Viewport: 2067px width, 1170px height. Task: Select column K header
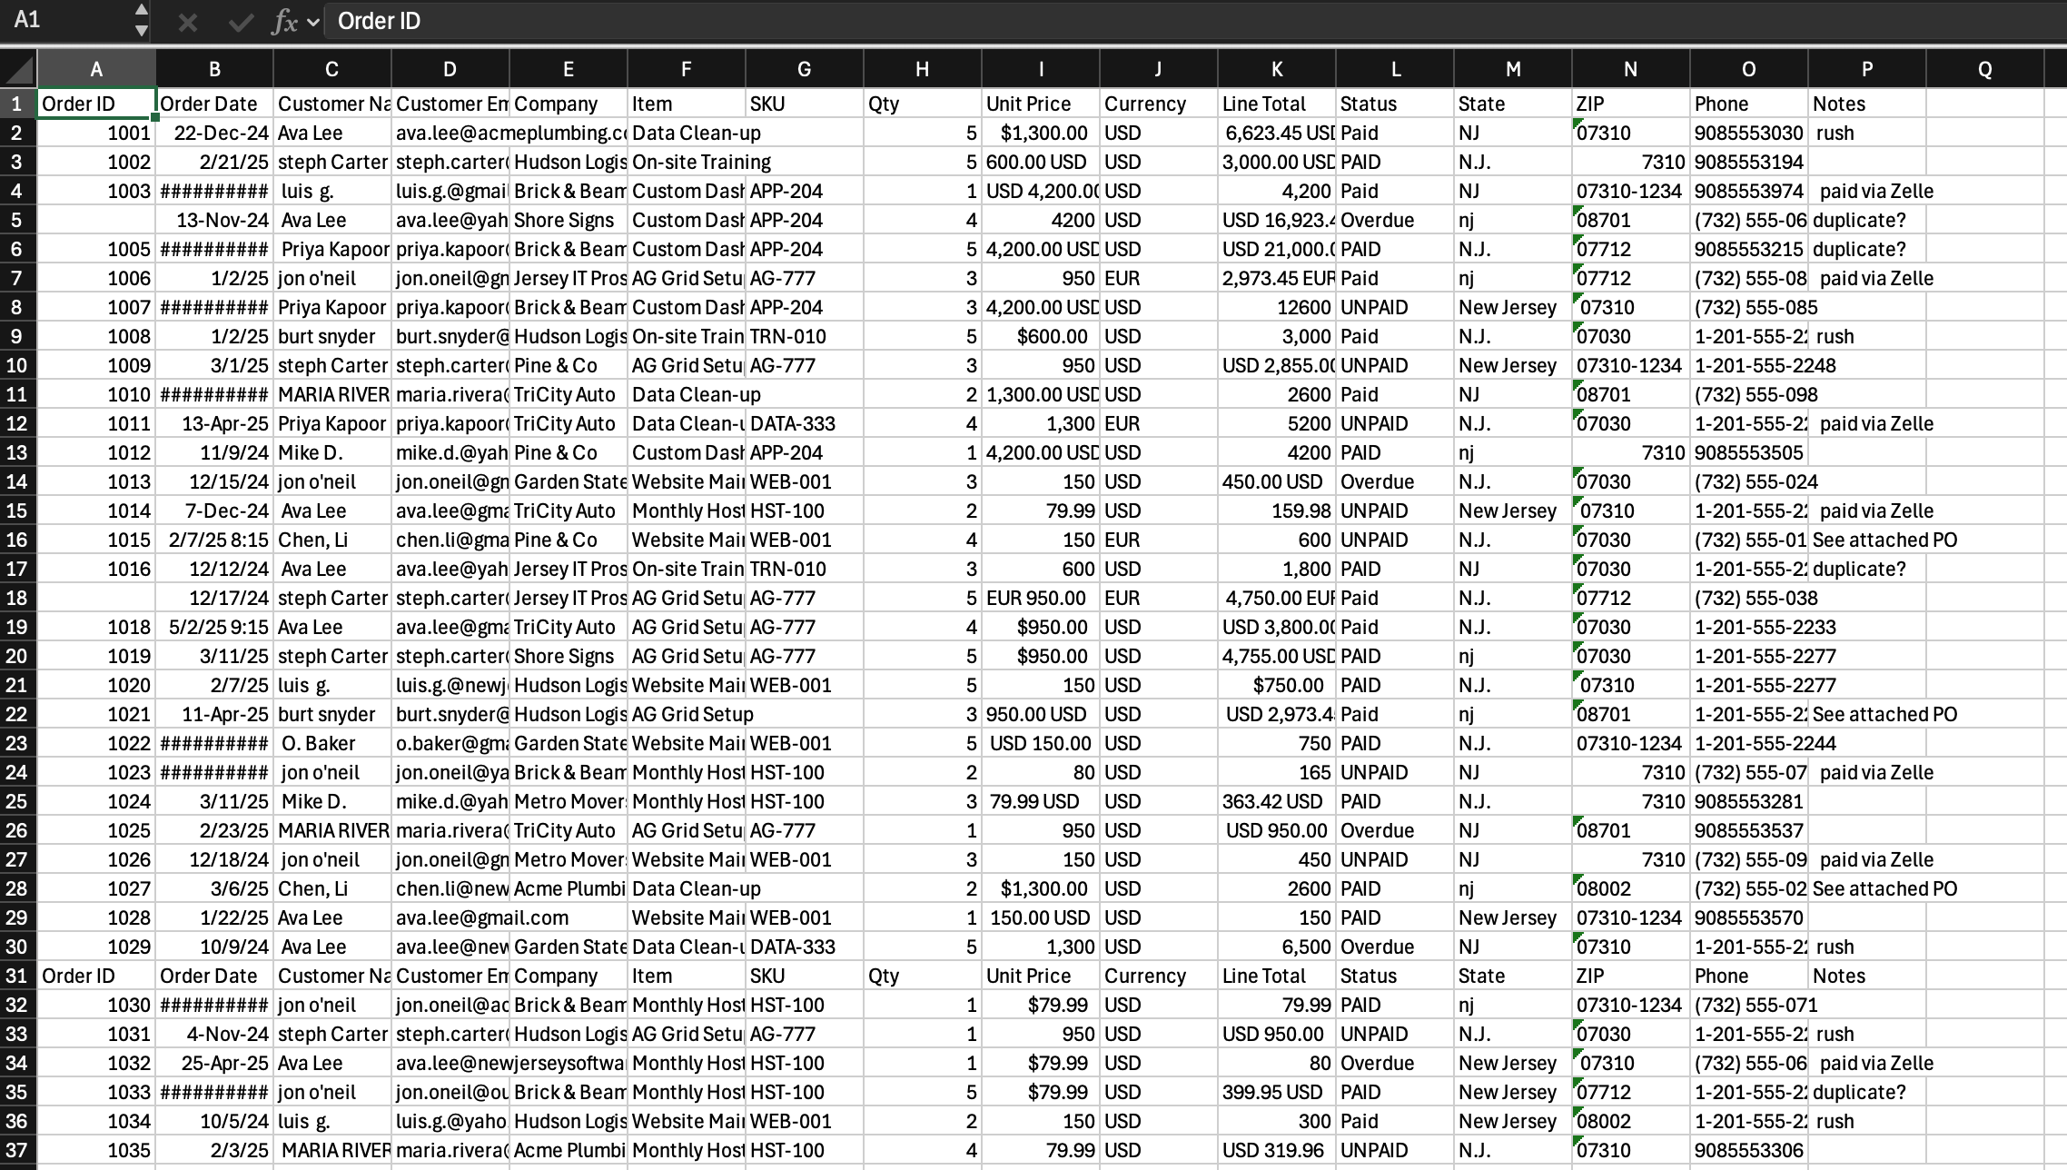pos(1277,69)
